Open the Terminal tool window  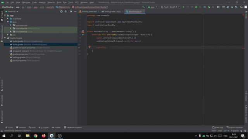point(21,127)
